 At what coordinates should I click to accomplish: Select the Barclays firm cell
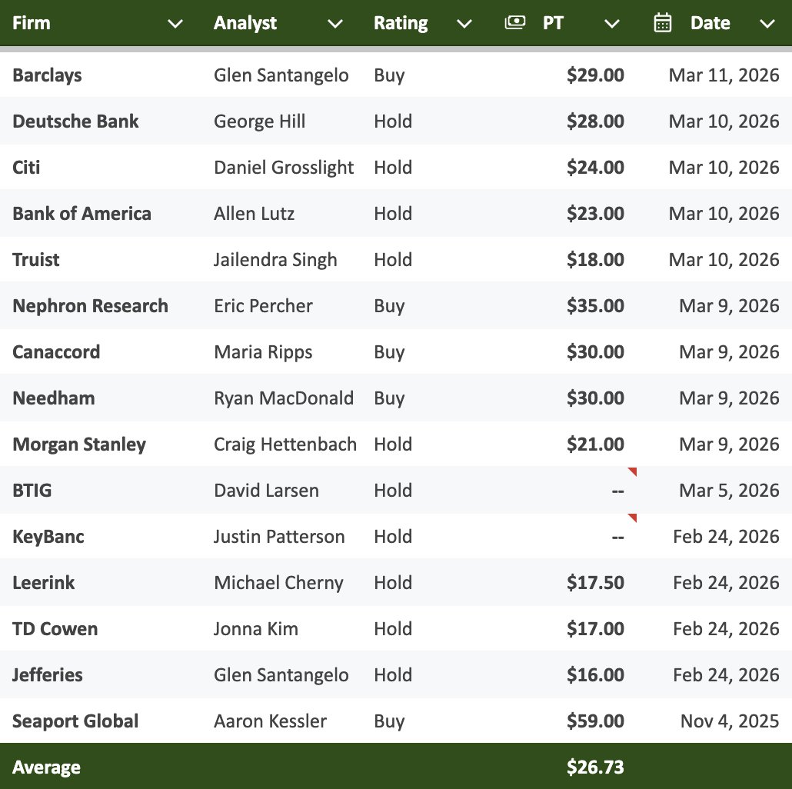[x=47, y=75]
